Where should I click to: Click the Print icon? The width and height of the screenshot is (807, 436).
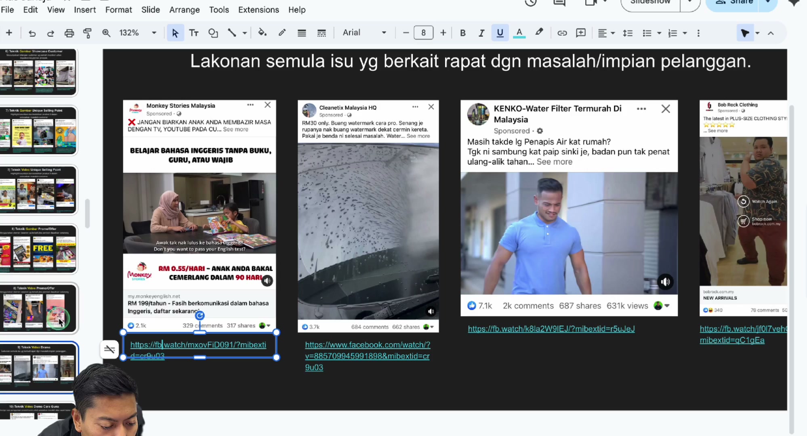[69, 33]
